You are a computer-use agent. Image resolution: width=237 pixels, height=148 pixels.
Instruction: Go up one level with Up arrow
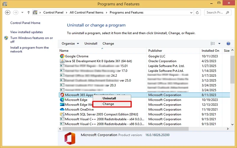click(x=28, y=12)
